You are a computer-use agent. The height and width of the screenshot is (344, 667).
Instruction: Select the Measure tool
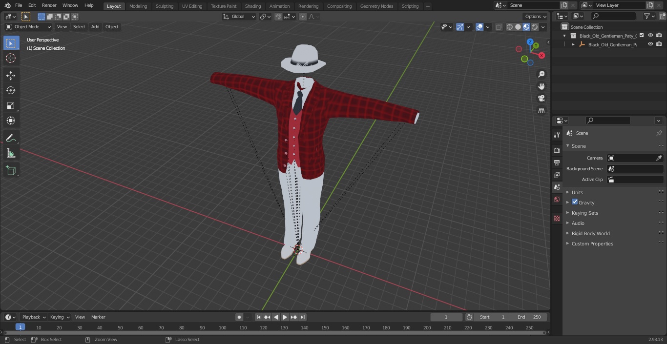pyautogui.click(x=11, y=153)
